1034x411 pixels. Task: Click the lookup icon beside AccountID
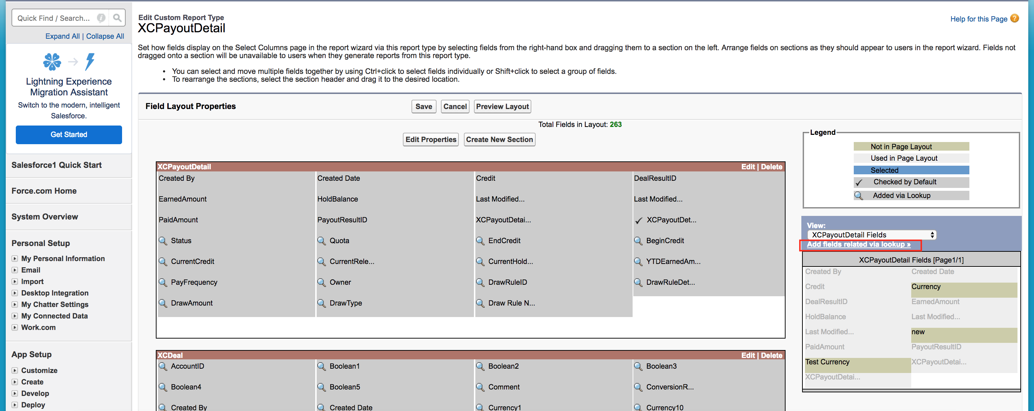tap(163, 366)
